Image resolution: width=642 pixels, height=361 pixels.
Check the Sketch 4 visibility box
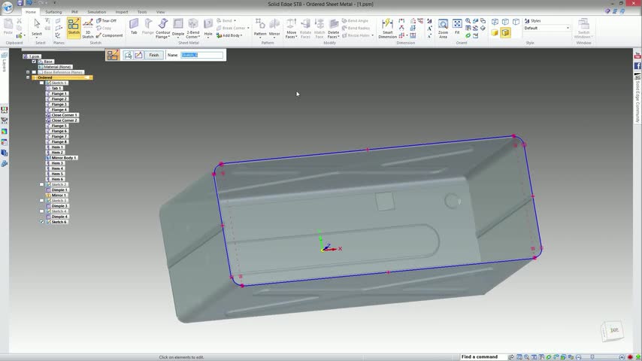point(42,211)
